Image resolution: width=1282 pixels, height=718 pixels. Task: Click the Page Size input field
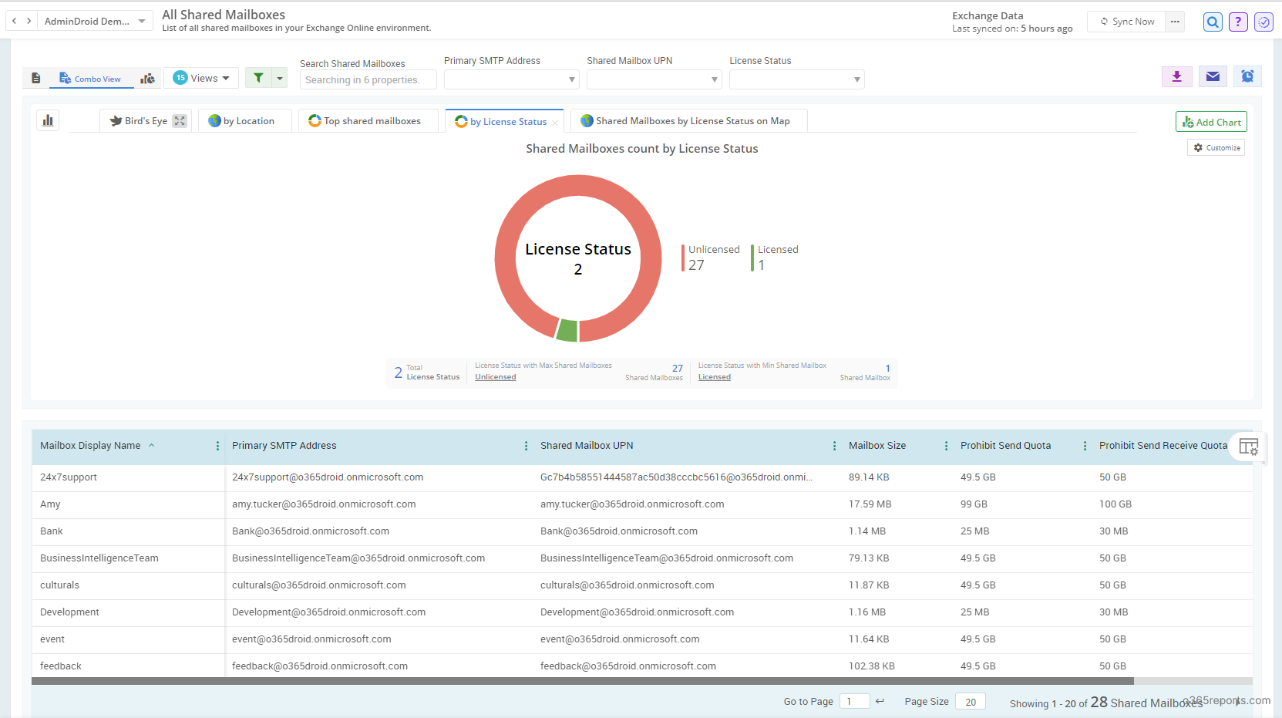[x=971, y=701]
